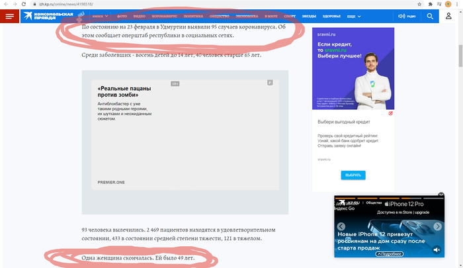Click the paragraph «По состоянию на 23 февраля»
Viewport: 463px width, 268px height.
(x=183, y=31)
